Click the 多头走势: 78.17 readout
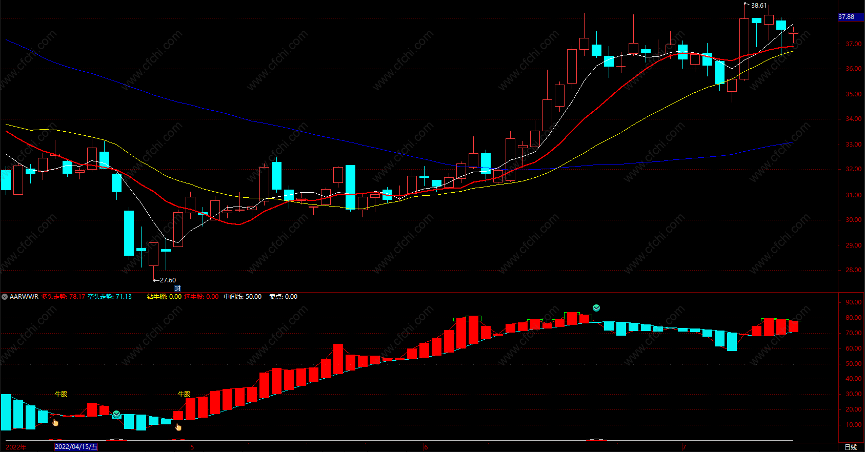Viewport: 865px width, 452px height. 63,297
